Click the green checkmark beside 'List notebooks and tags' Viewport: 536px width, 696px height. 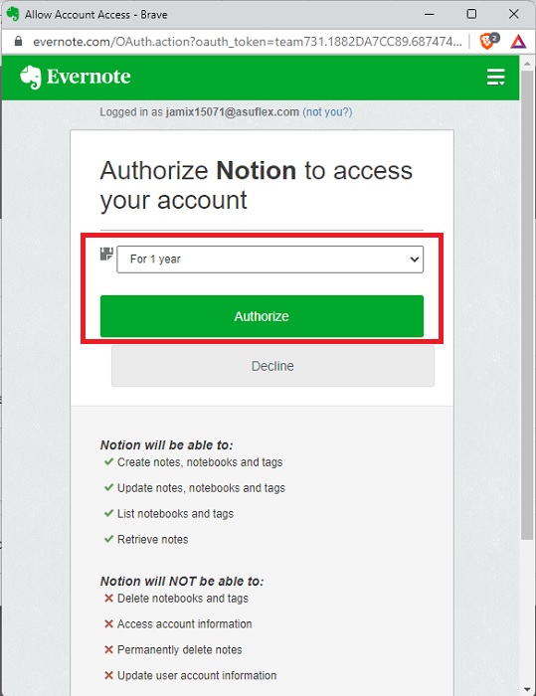point(108,513)
